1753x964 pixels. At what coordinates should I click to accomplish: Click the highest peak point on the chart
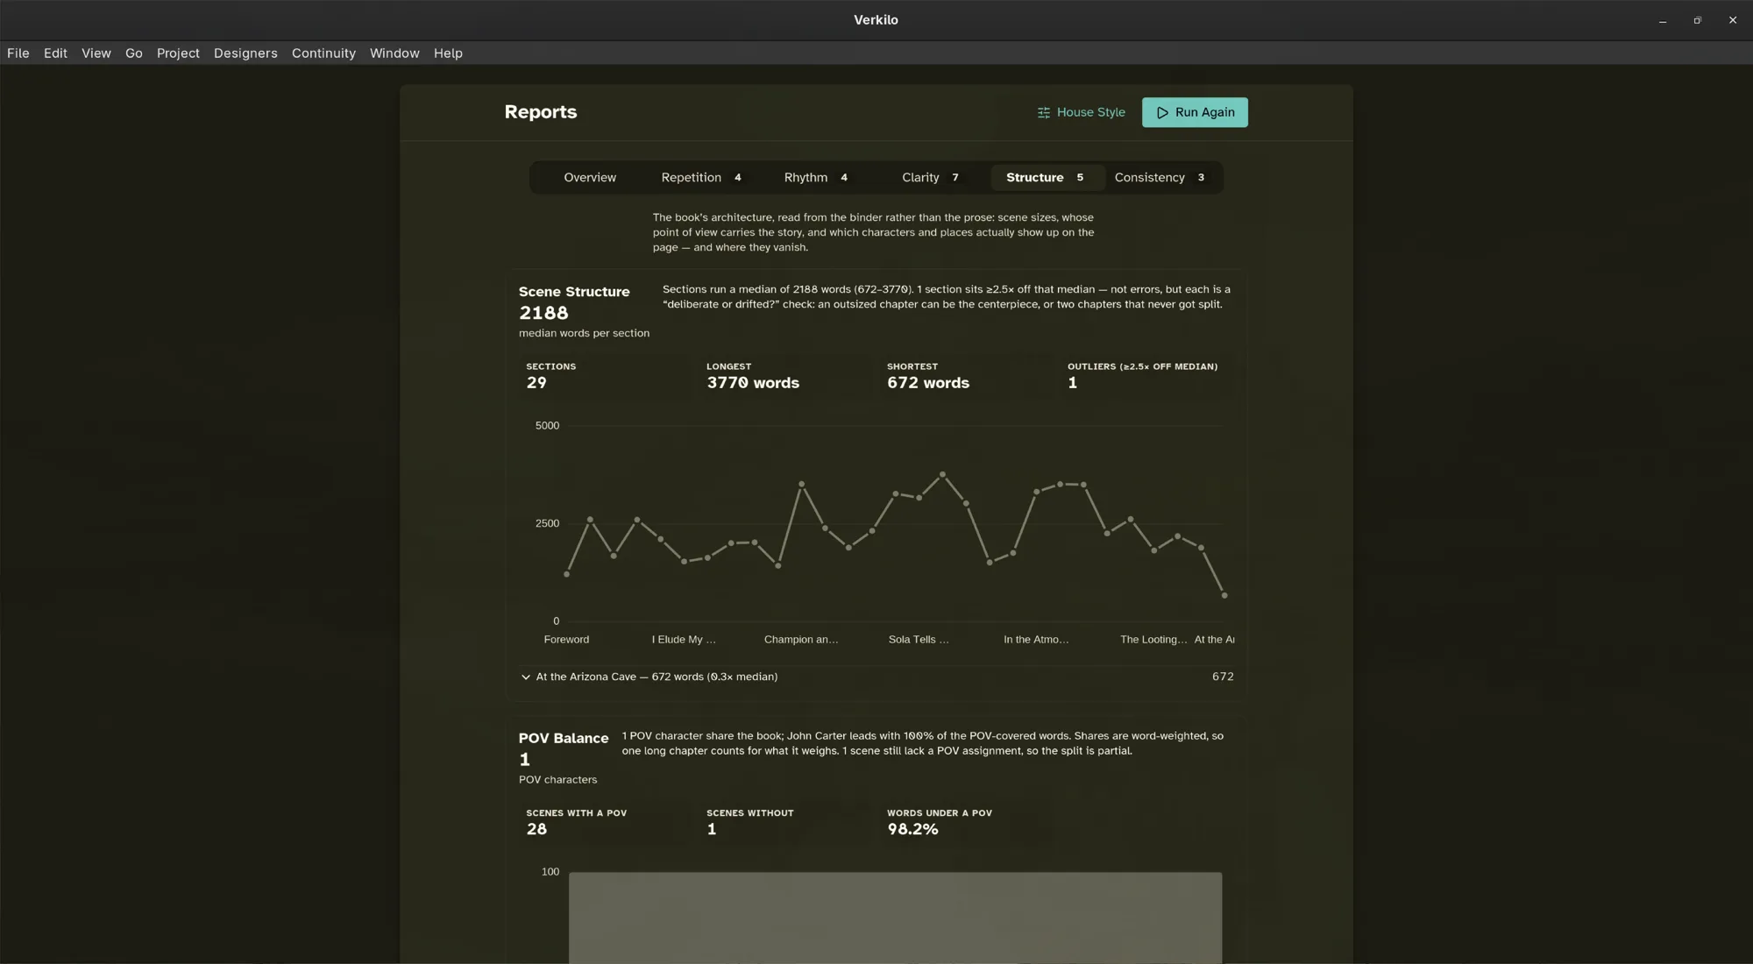point(942,474)
